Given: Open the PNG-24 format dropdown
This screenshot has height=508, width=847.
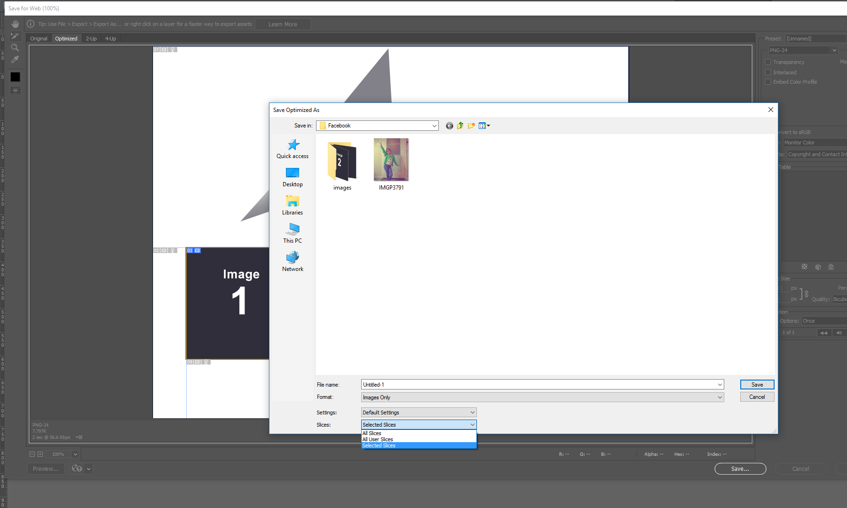Looking at the screenshot, I should tap(803, 50).
